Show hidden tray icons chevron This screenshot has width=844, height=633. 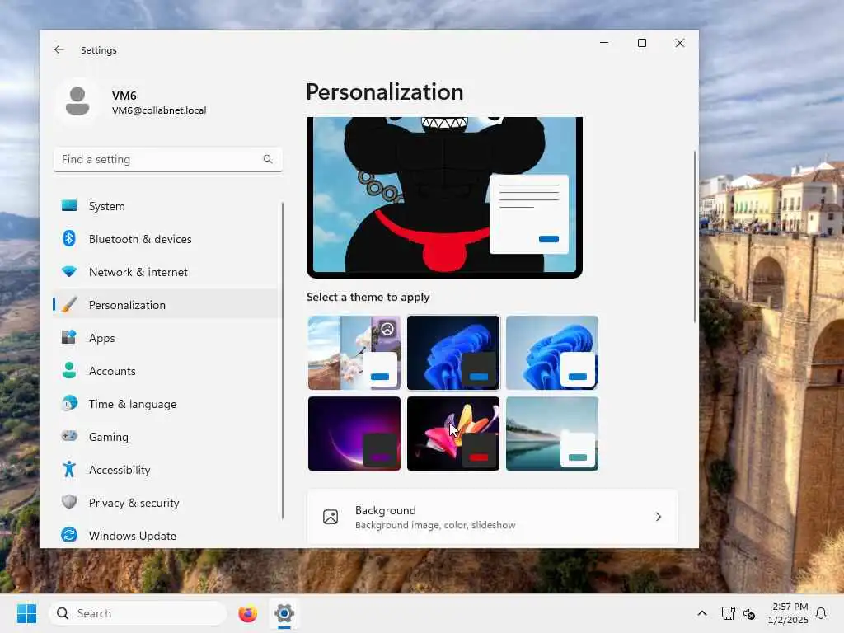[x=702, y=613]
